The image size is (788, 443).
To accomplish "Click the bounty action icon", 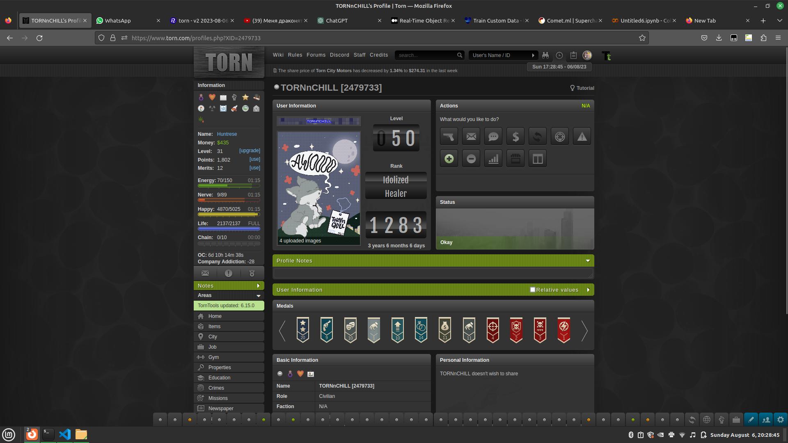I will [560, 136].
